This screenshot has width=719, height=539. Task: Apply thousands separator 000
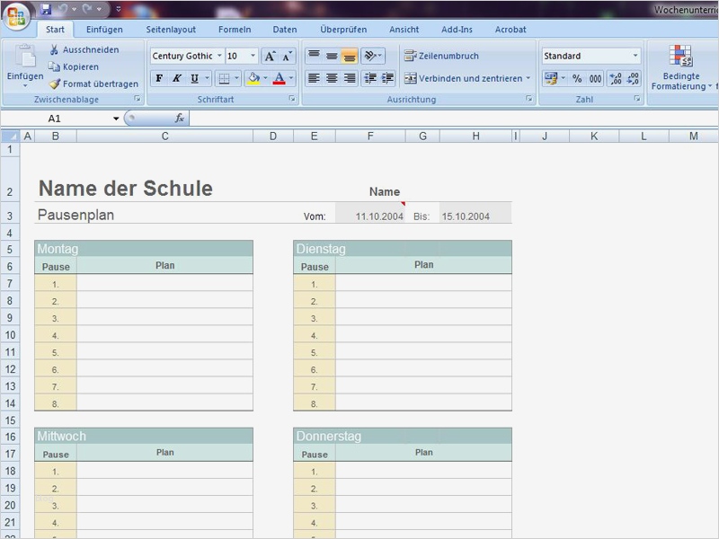(595, 78)
